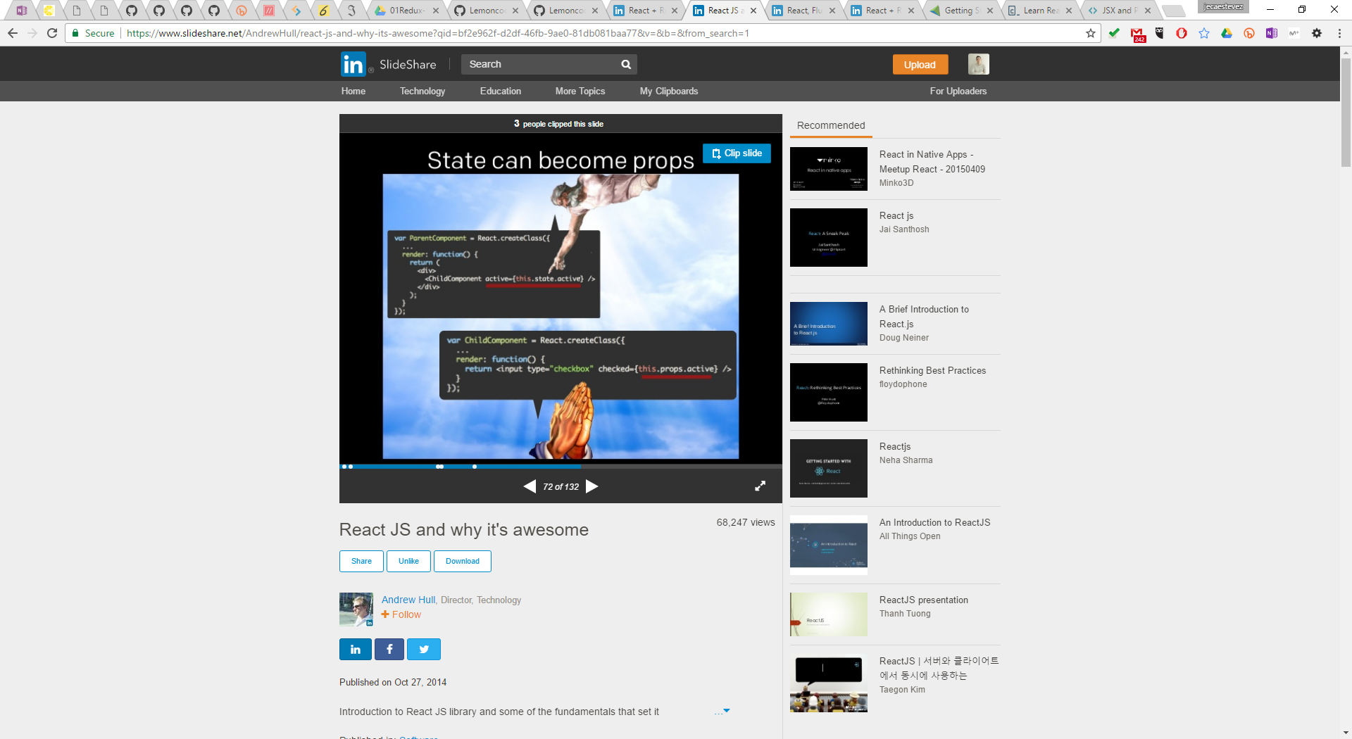Click OneNote extension icon
Image resolution: width=1352 pixels, height=739 pixels.
(1272, 33)
